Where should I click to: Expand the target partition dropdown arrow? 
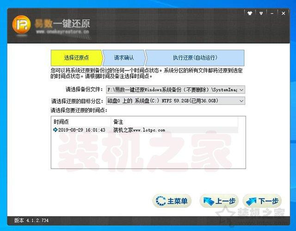pos(241,101)
